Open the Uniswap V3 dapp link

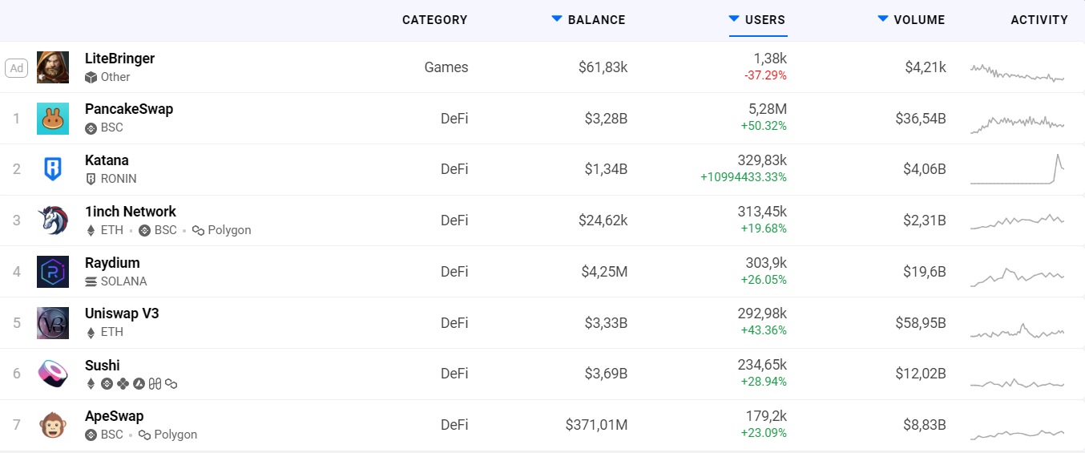[x=122, y=313]
